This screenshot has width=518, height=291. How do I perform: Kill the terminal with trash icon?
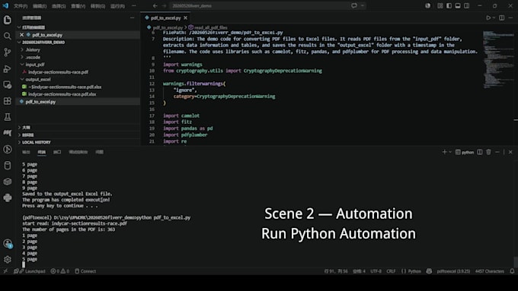pyautogui.click(x=488, y=152)
